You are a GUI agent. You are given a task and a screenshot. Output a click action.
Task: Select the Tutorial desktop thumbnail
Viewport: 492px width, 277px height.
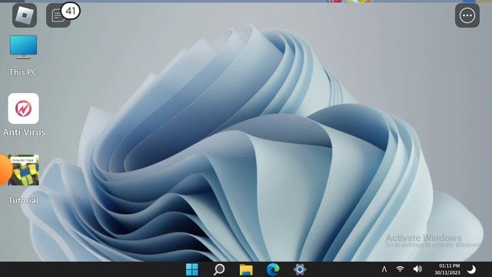(x=24, y=170)
